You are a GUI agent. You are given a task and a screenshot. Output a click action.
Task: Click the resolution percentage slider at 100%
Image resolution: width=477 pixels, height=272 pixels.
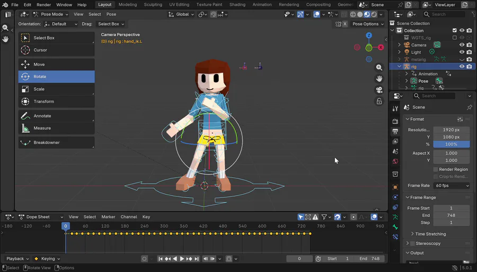[x=452, y=144]
